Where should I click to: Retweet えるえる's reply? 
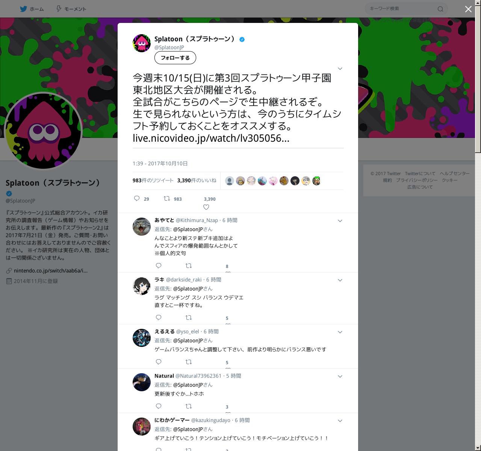[189, 362]
